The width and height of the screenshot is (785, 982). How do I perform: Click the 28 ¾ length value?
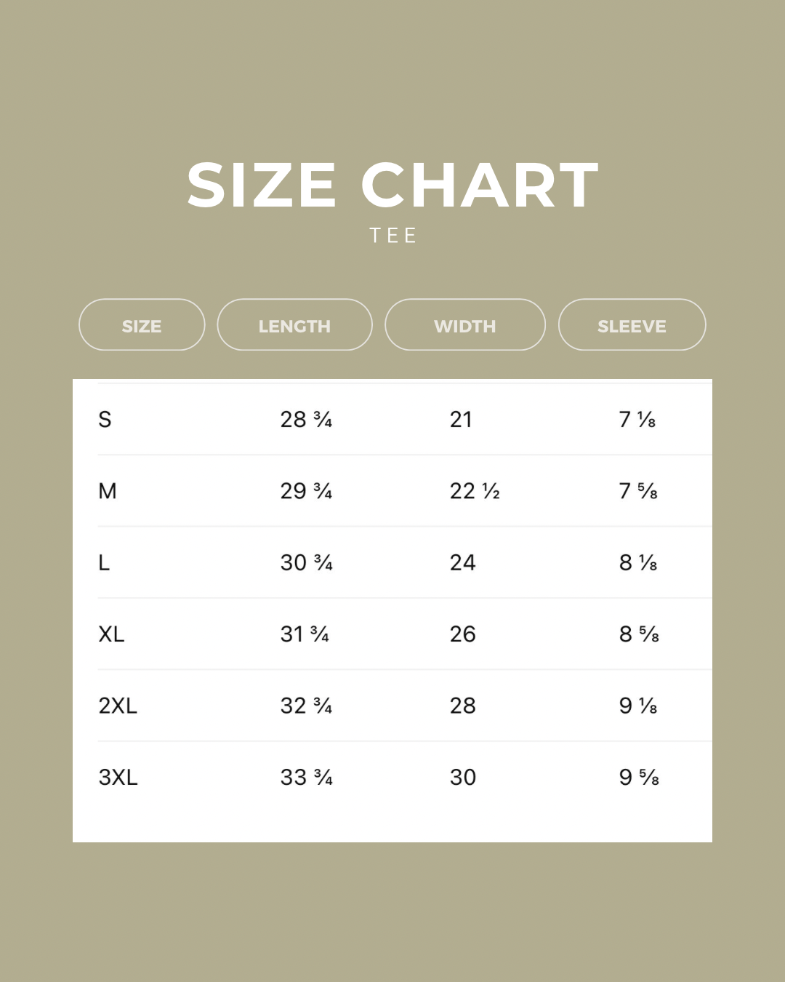coord(306,420)
